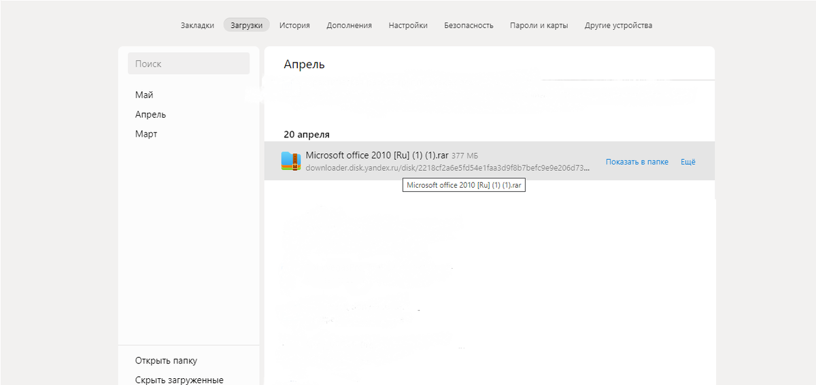Open the Закладки tab
This screenshot has height=385, width=816.
[197, 25]
